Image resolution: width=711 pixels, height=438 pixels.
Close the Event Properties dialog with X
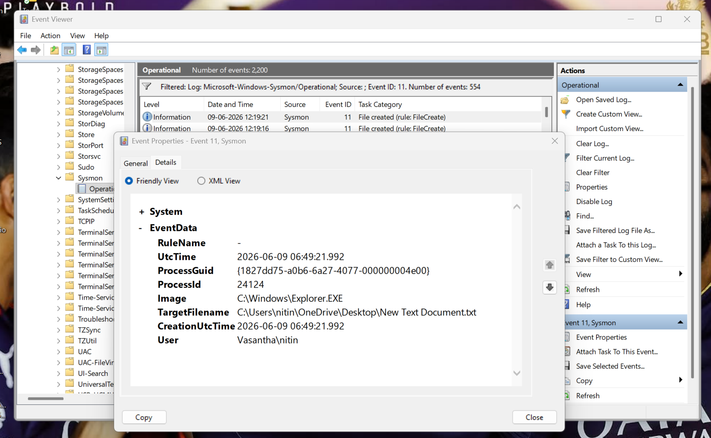click(x=555, y=141)
